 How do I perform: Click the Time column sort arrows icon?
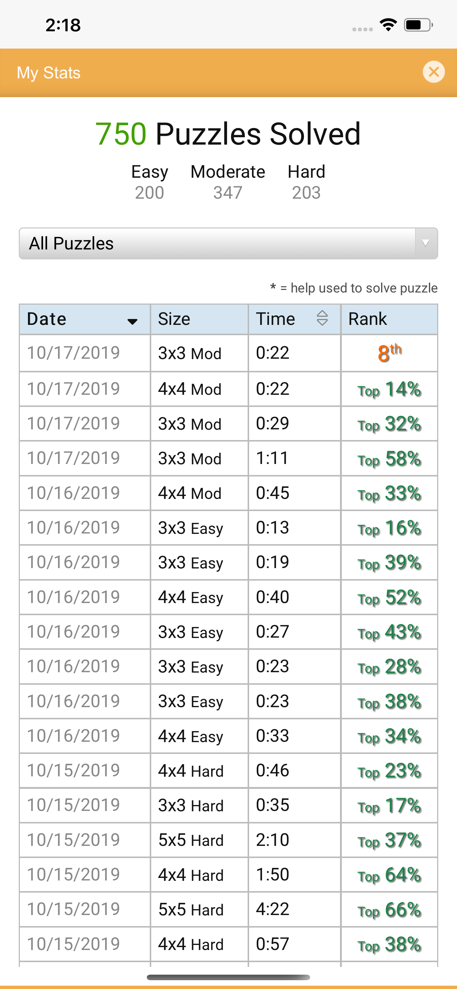[x=322, y=318]
